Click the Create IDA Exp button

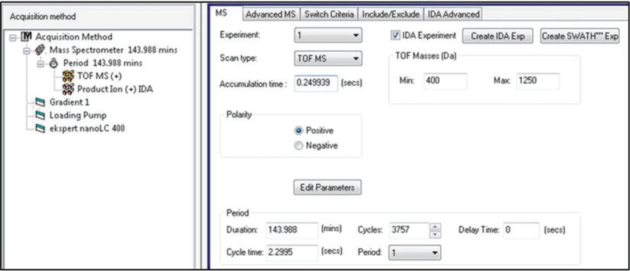point(498,36)
